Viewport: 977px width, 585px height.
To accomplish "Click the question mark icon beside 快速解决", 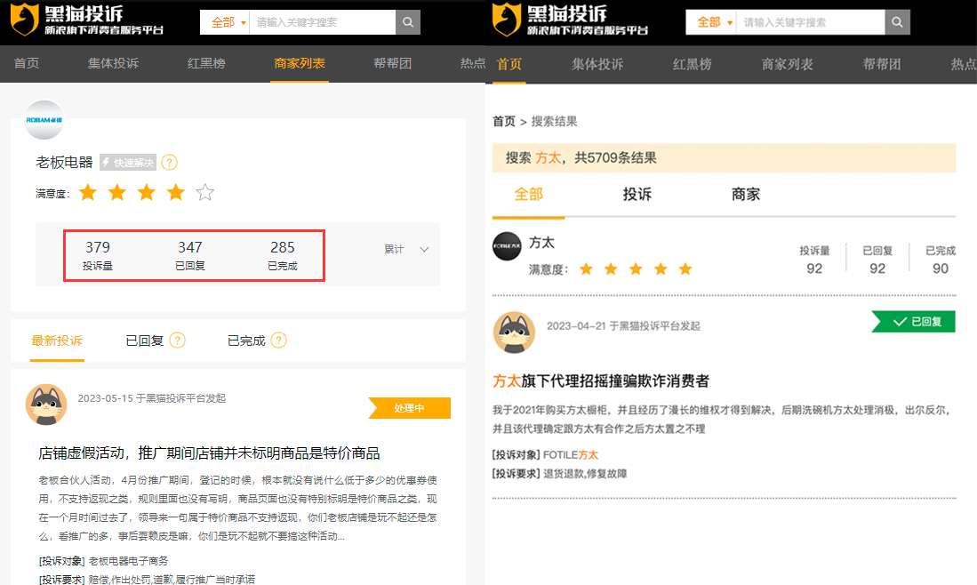I will point(169,163).
